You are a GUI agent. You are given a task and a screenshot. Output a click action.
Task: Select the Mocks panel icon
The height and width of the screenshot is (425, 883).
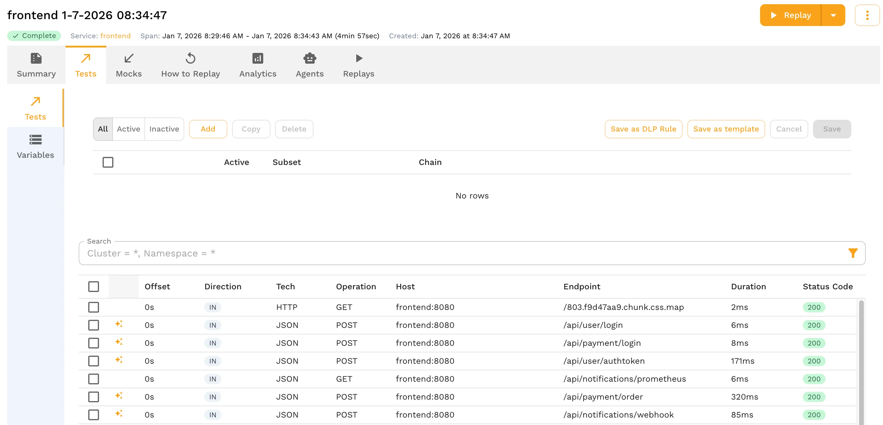pos(129,65)
